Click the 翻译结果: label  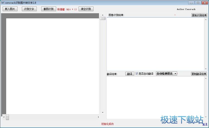point(112,74)
